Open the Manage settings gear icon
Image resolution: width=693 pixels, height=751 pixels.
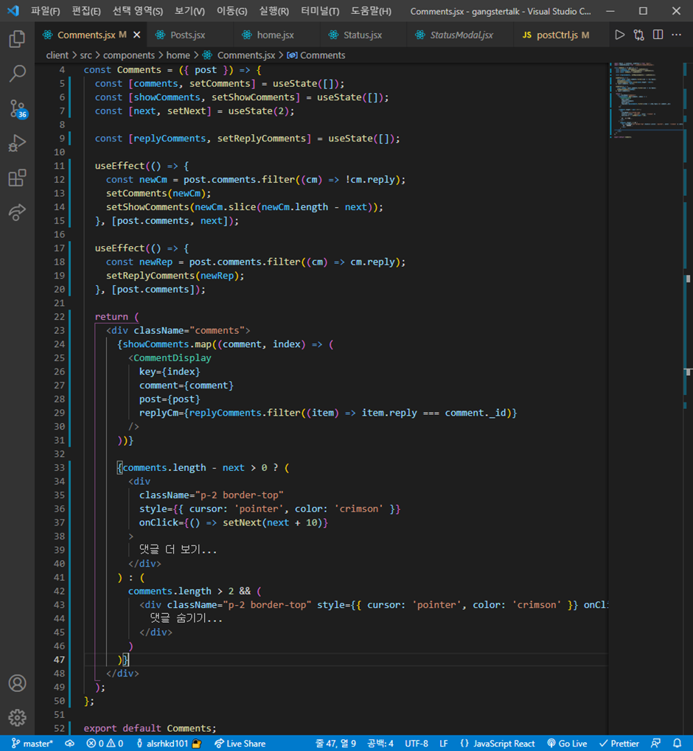(x=18, y=718)
